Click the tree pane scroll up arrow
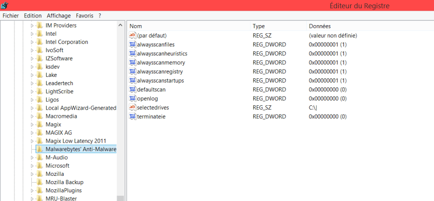Image resolution: width=434 pixels, height=201 pixels. tap(121, 25)
